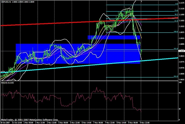Click the 1 Nov 05:00 time label

[x=28, y=123]
